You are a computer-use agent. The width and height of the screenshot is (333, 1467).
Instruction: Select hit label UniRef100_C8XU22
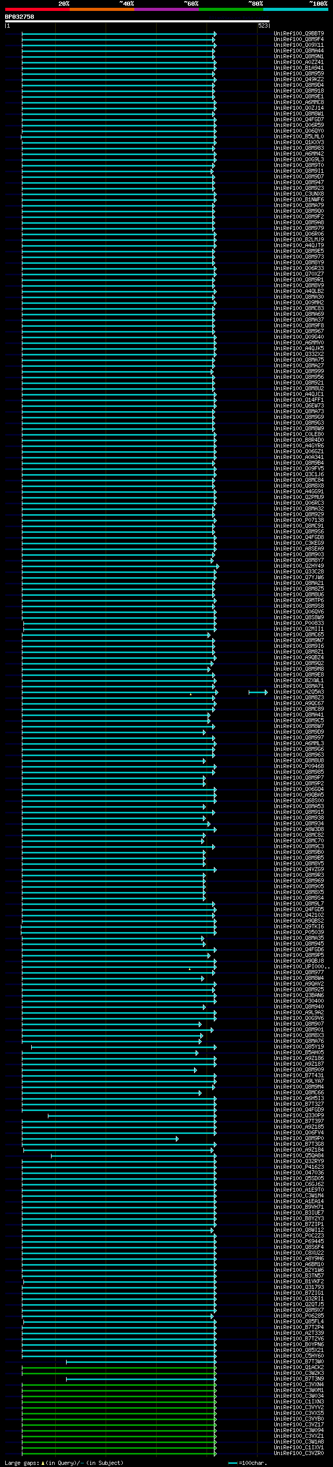click(x=299, y=1253)
